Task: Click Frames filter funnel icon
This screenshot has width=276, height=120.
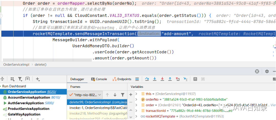Action: pos(123,95)
